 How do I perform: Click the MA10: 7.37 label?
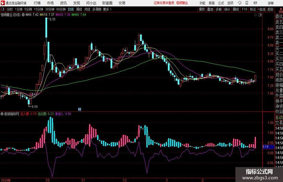47,15
